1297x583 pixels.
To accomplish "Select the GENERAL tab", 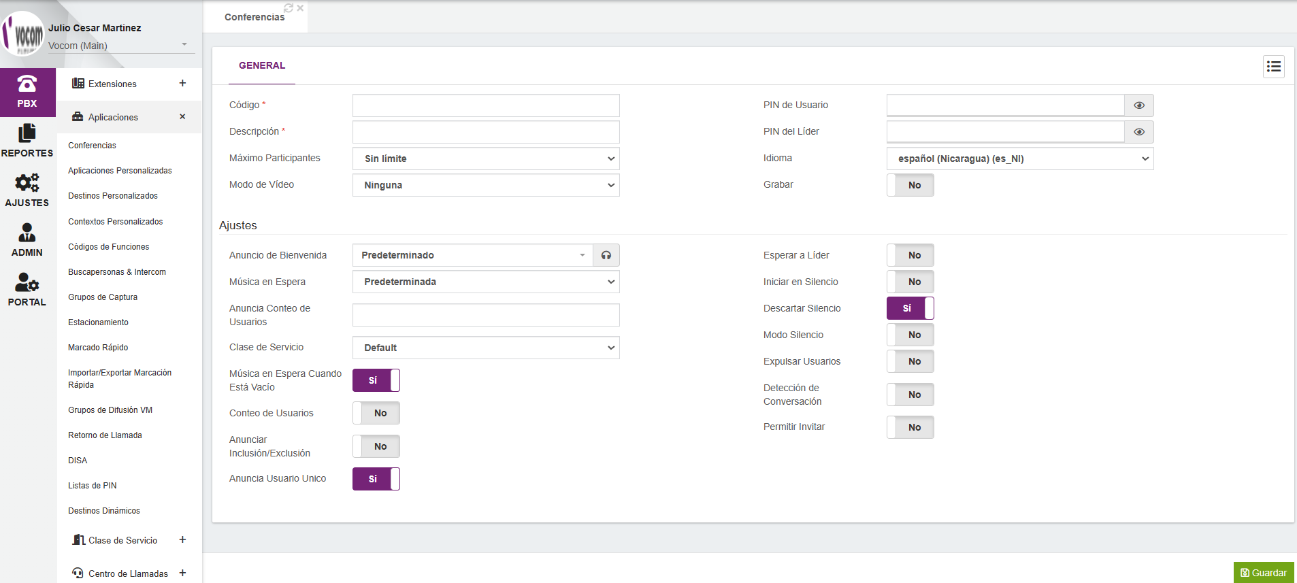I will (x=262, y=66).
